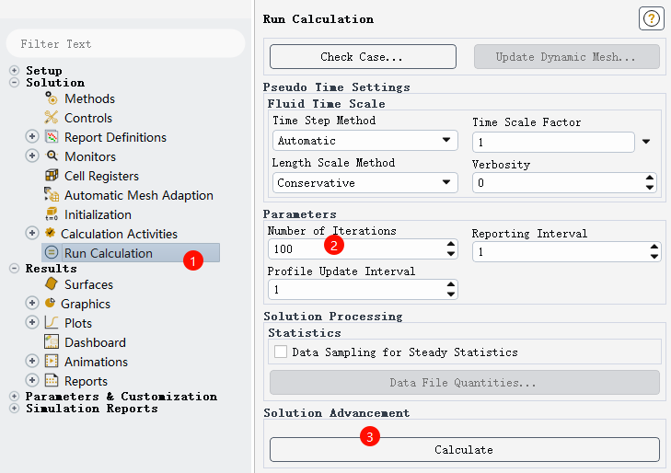Click the Controls wrench icon
The width and height of the screenshot is (671, 473).
[52, 118]
